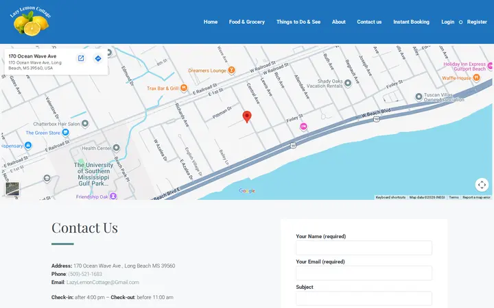The height and width of the screenshot is (308, 494).
Task: Click the Address line text
Action: tap(113, 266)
